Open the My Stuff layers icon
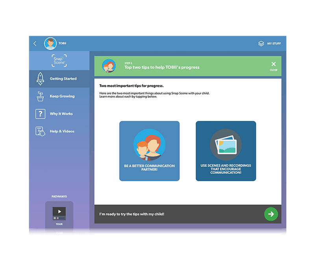Viewport: 315px width, 257px height. pos(261,44)
